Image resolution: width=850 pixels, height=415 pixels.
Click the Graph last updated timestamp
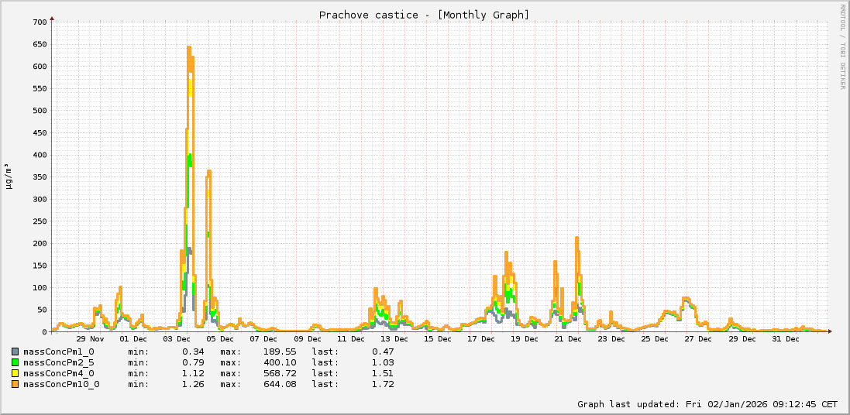707,404
